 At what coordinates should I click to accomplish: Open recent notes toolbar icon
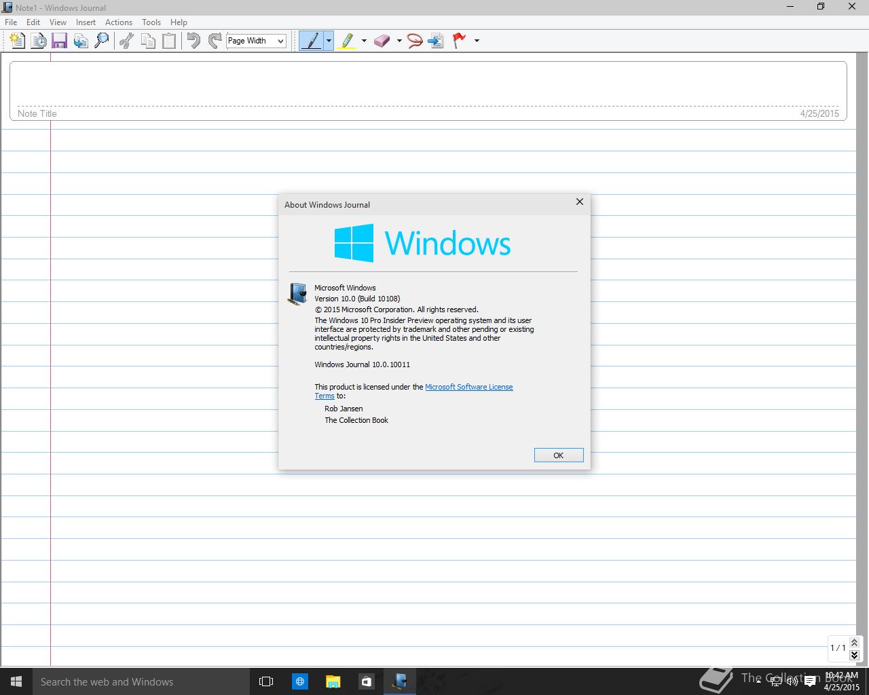coord(39,41)
